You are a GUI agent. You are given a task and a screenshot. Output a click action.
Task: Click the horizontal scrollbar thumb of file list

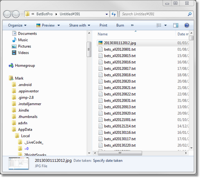click(x=120, y=153)
